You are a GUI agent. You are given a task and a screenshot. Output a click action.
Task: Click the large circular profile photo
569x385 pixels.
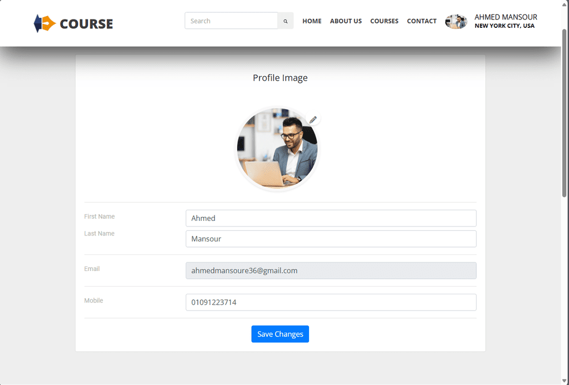coord(277,149)
